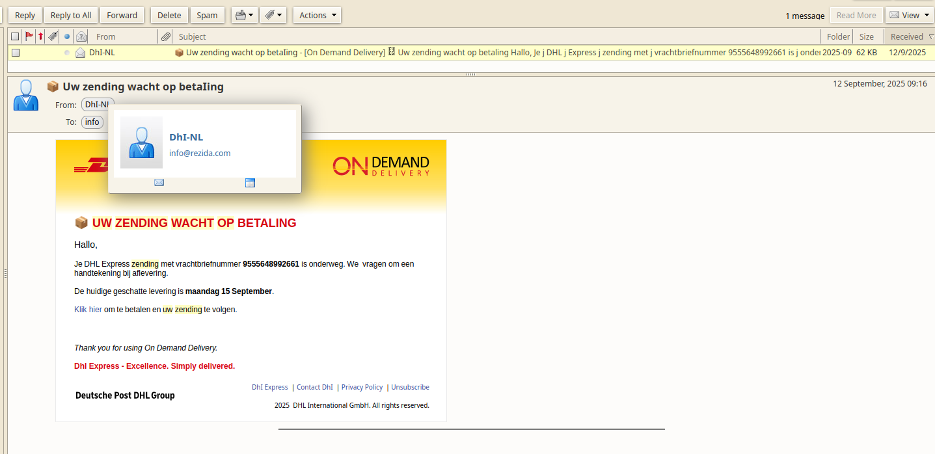Click the move-to-folder icon in the toolbar
This screenshot has width=935, height=454.
(240, 14)
